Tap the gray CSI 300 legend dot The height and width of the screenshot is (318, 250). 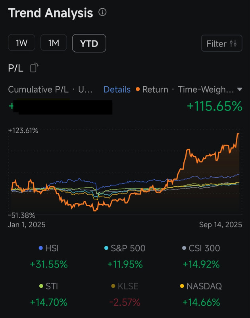(184, 248)
